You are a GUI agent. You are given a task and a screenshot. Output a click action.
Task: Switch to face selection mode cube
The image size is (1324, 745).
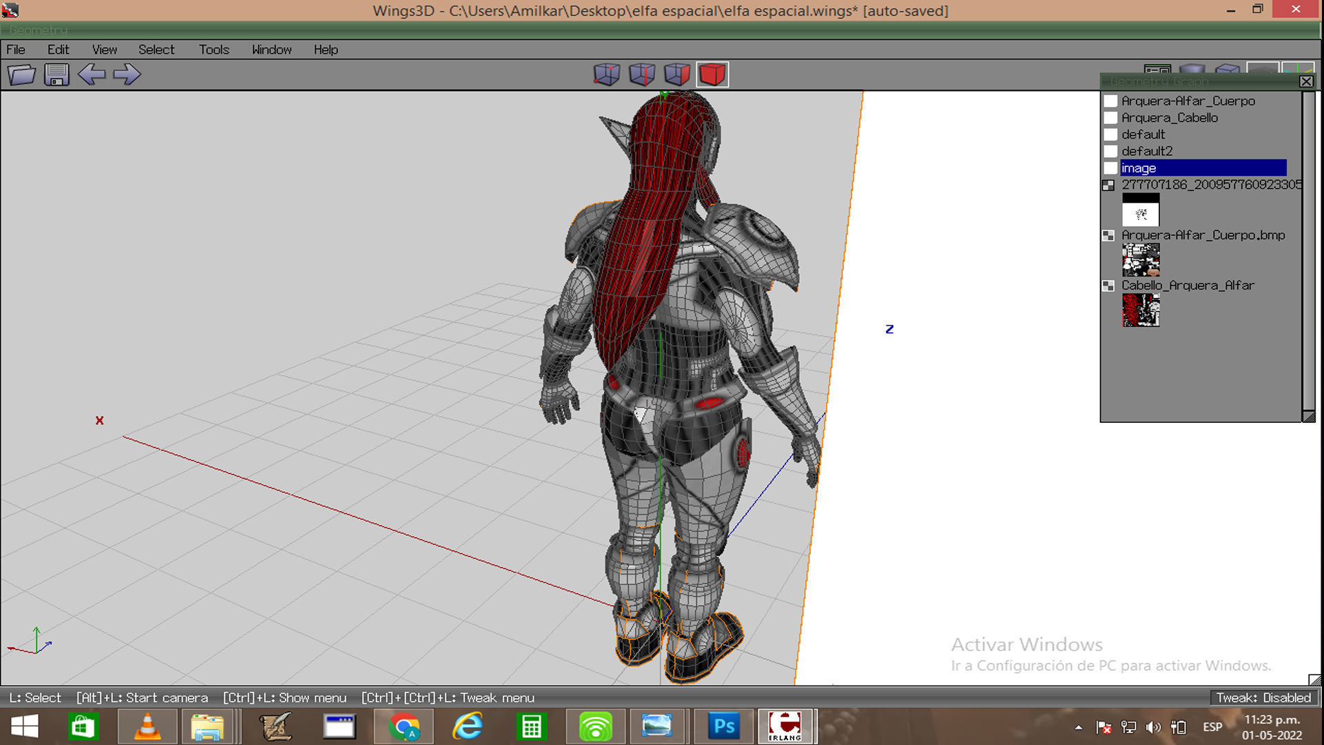pyautogui.click(x=677, y=74)
